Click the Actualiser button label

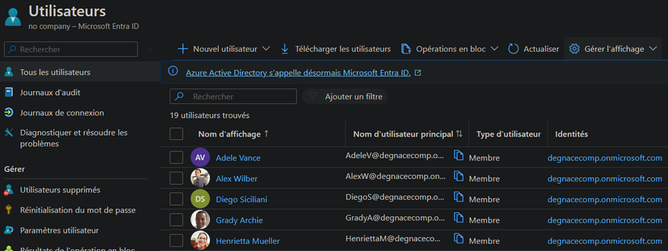coord(541,49)
